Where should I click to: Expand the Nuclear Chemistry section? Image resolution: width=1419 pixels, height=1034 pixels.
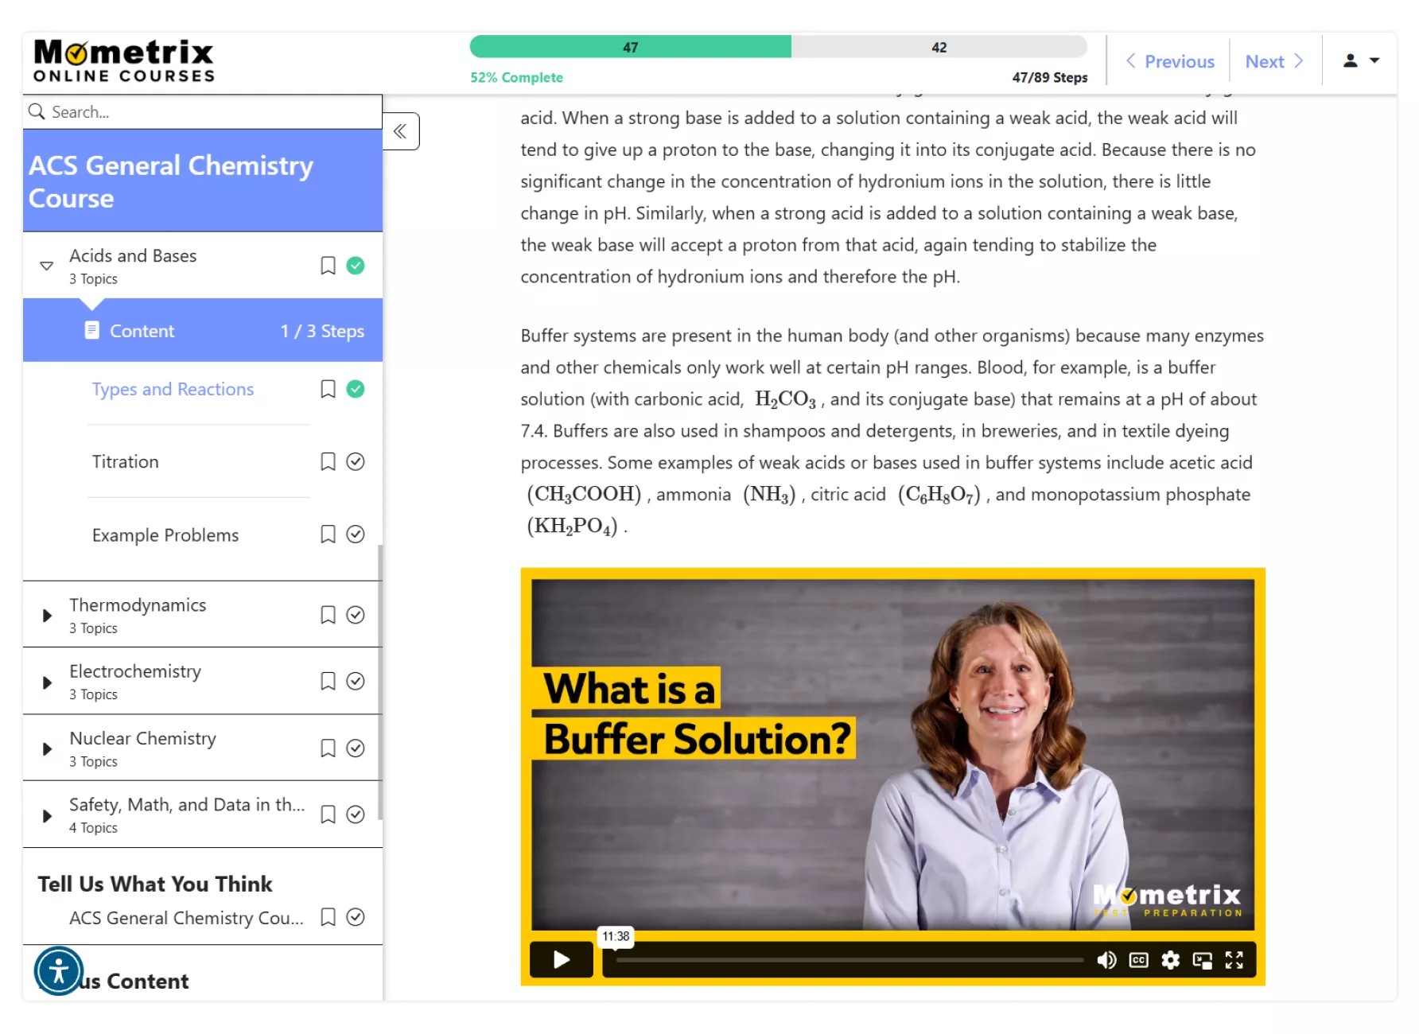click(47, 748)
